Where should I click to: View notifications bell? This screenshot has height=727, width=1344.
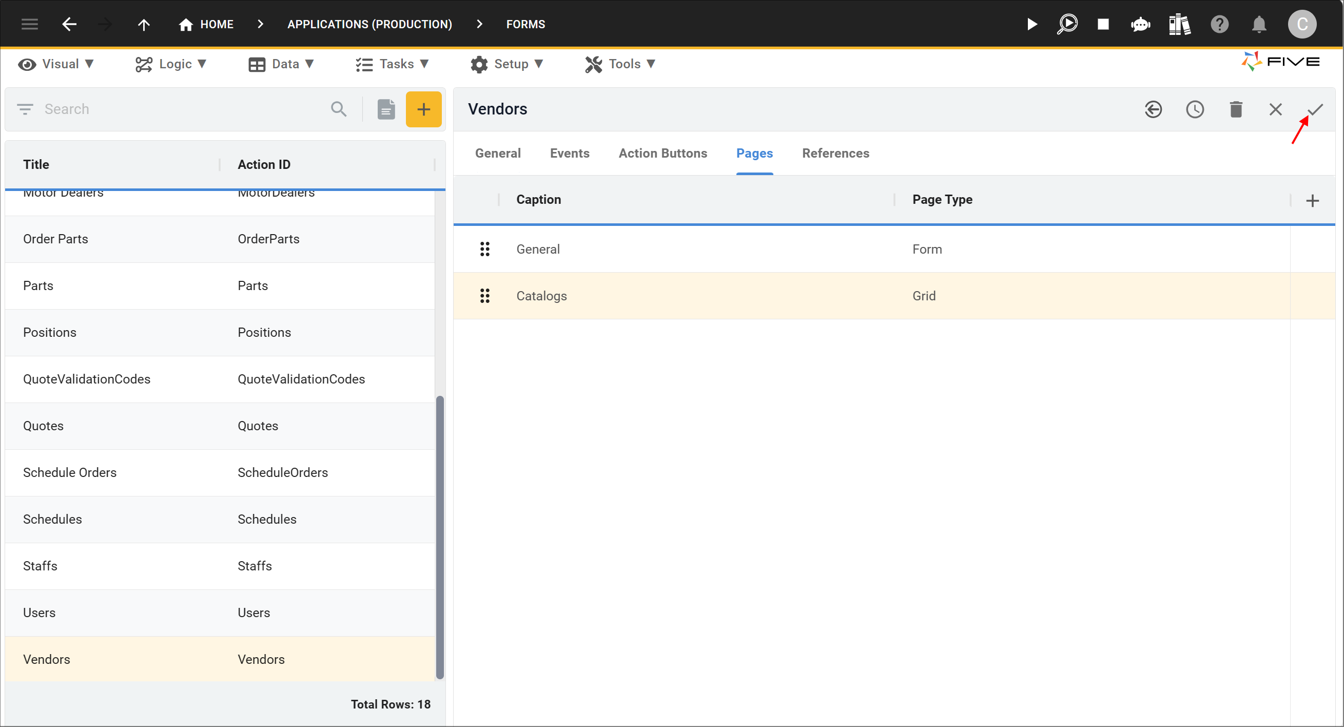(x=1259, y=24)
